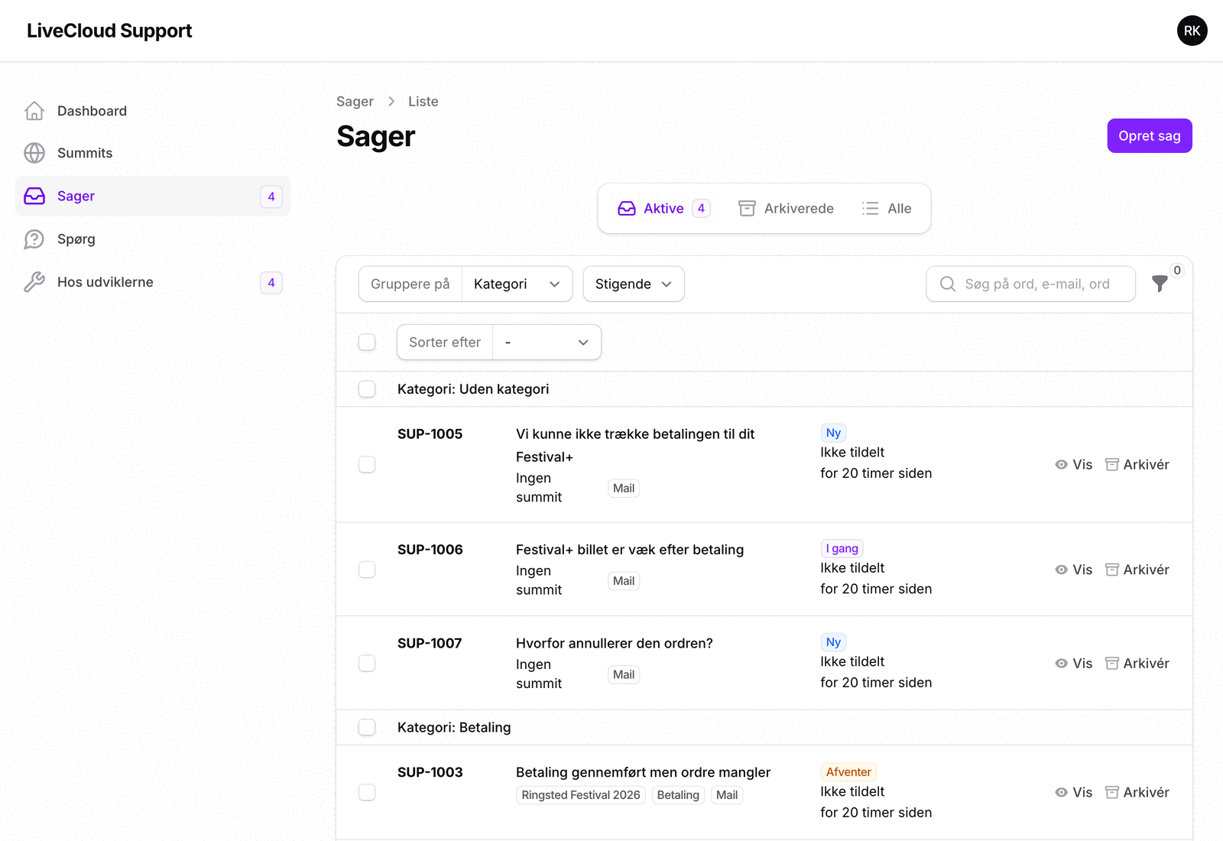Viewport: 1223px width, 841px height.
Task: Open the Sorter efter dropdown
Action: click(x=547, y=343)
